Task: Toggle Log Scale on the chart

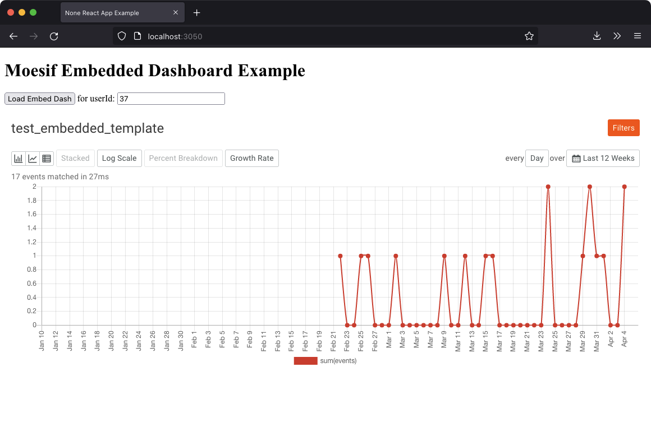Action: (119, 158)
